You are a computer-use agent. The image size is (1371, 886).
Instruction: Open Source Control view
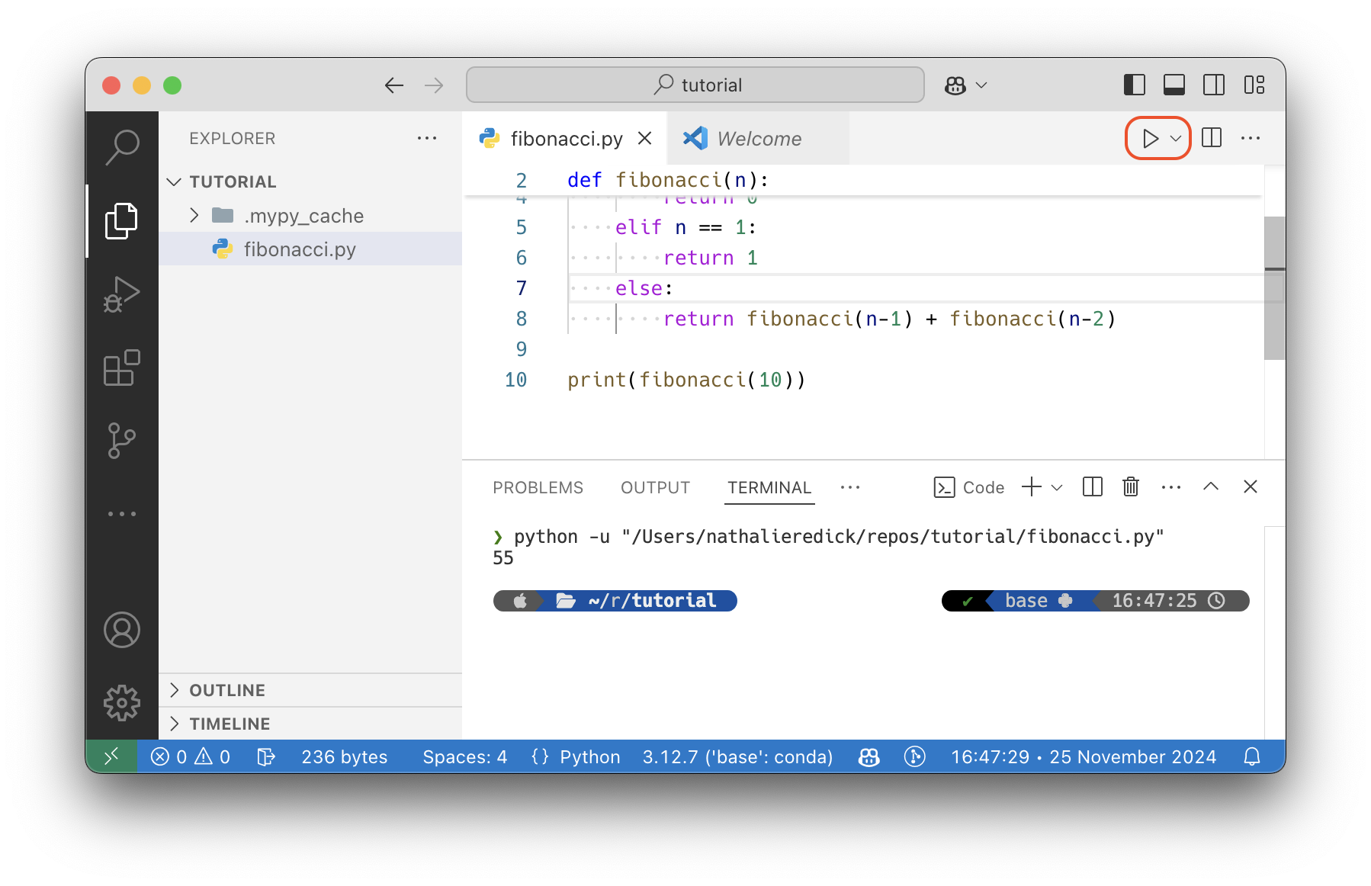(122, 441)
